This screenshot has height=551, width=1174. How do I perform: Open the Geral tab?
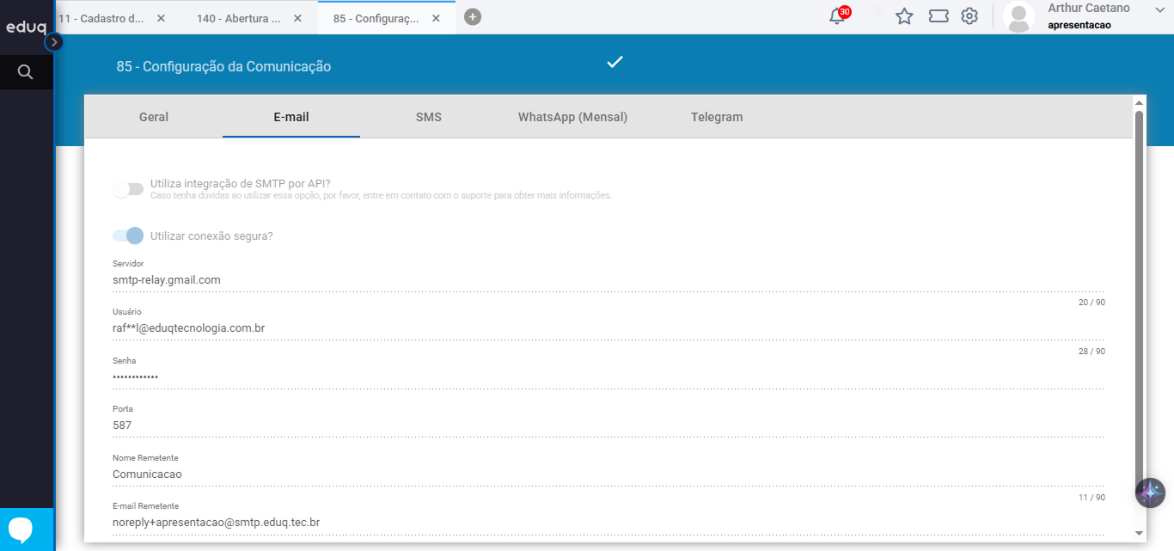point(154,117)
